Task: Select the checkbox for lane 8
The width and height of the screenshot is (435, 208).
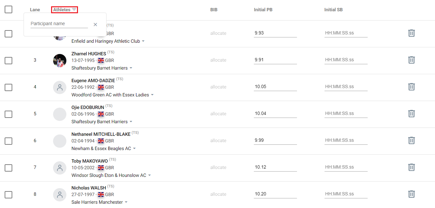Action: click(x=8, y=194)
